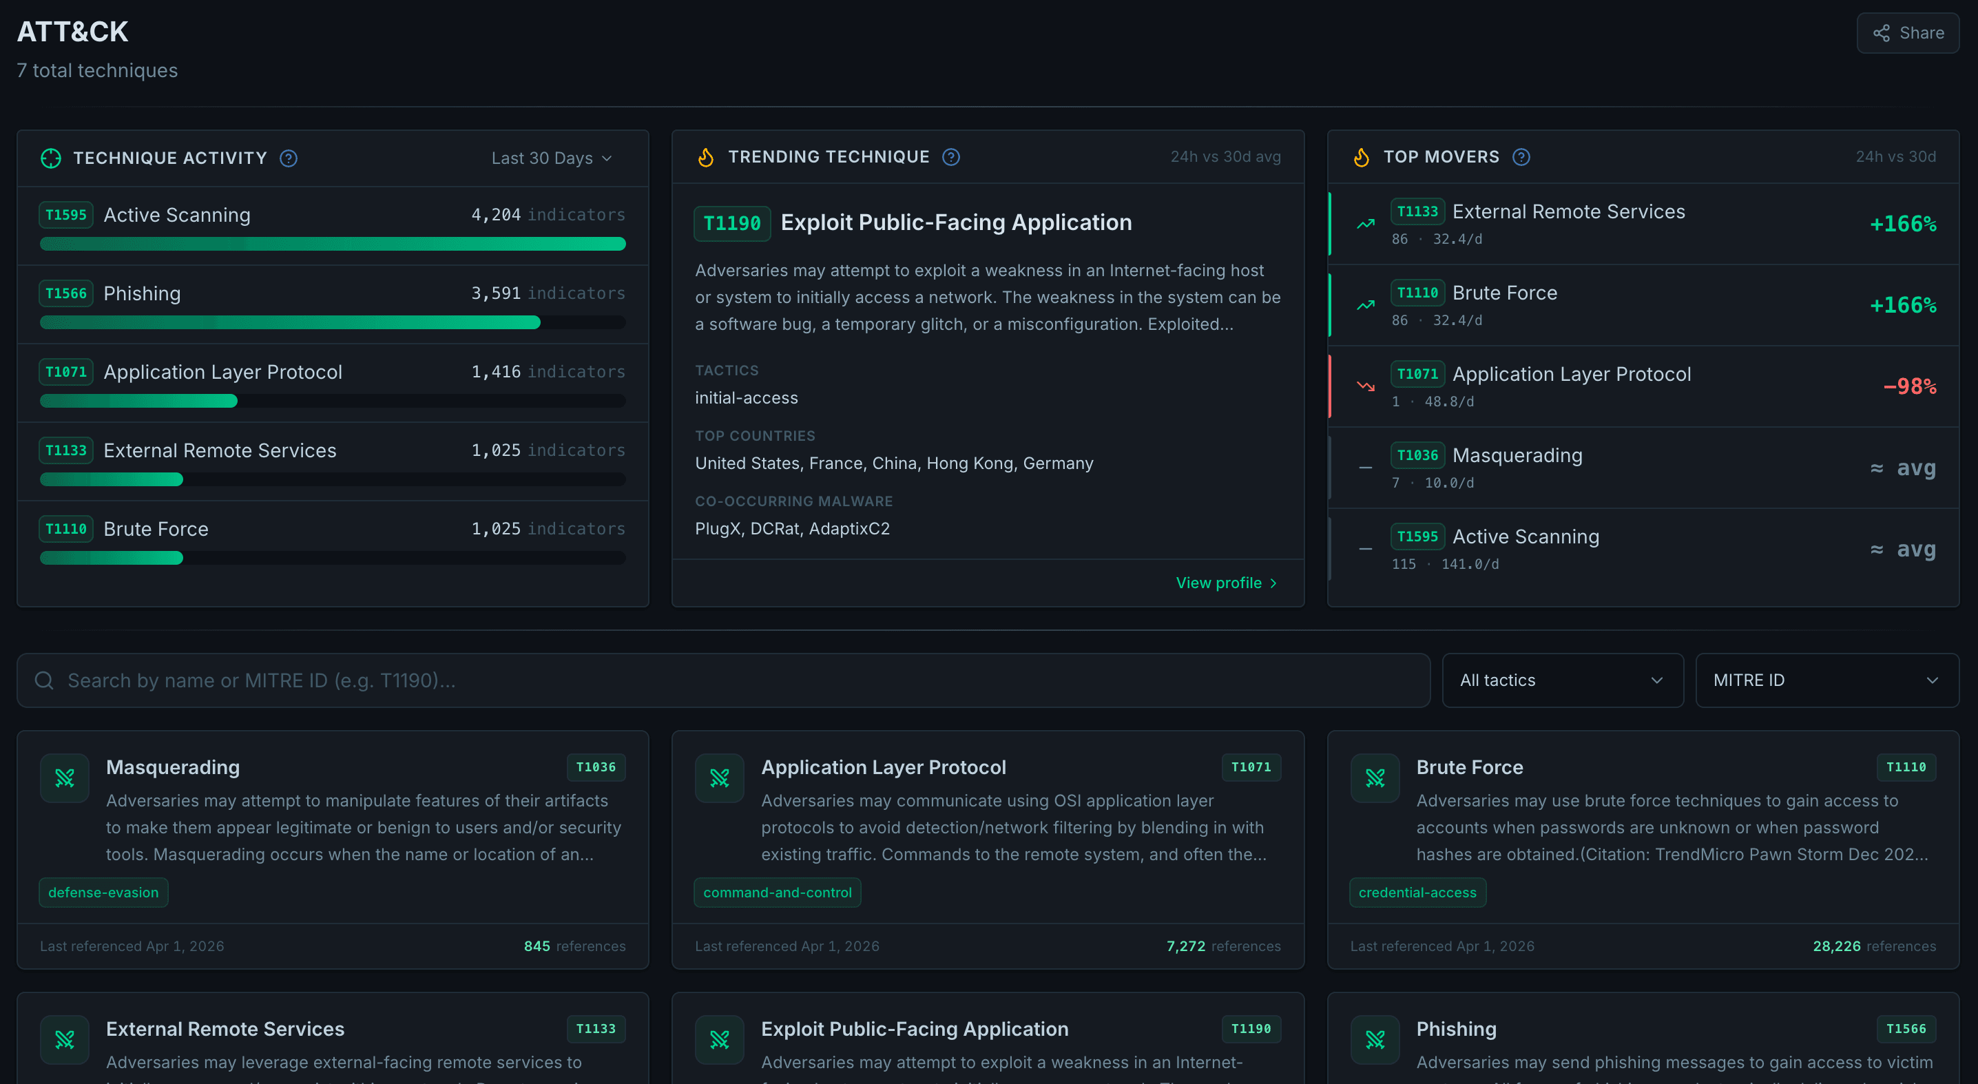Viewport: 1978px width, 1084px height.
Task: Click the top countries list text
Action: (x=894, y=463)
